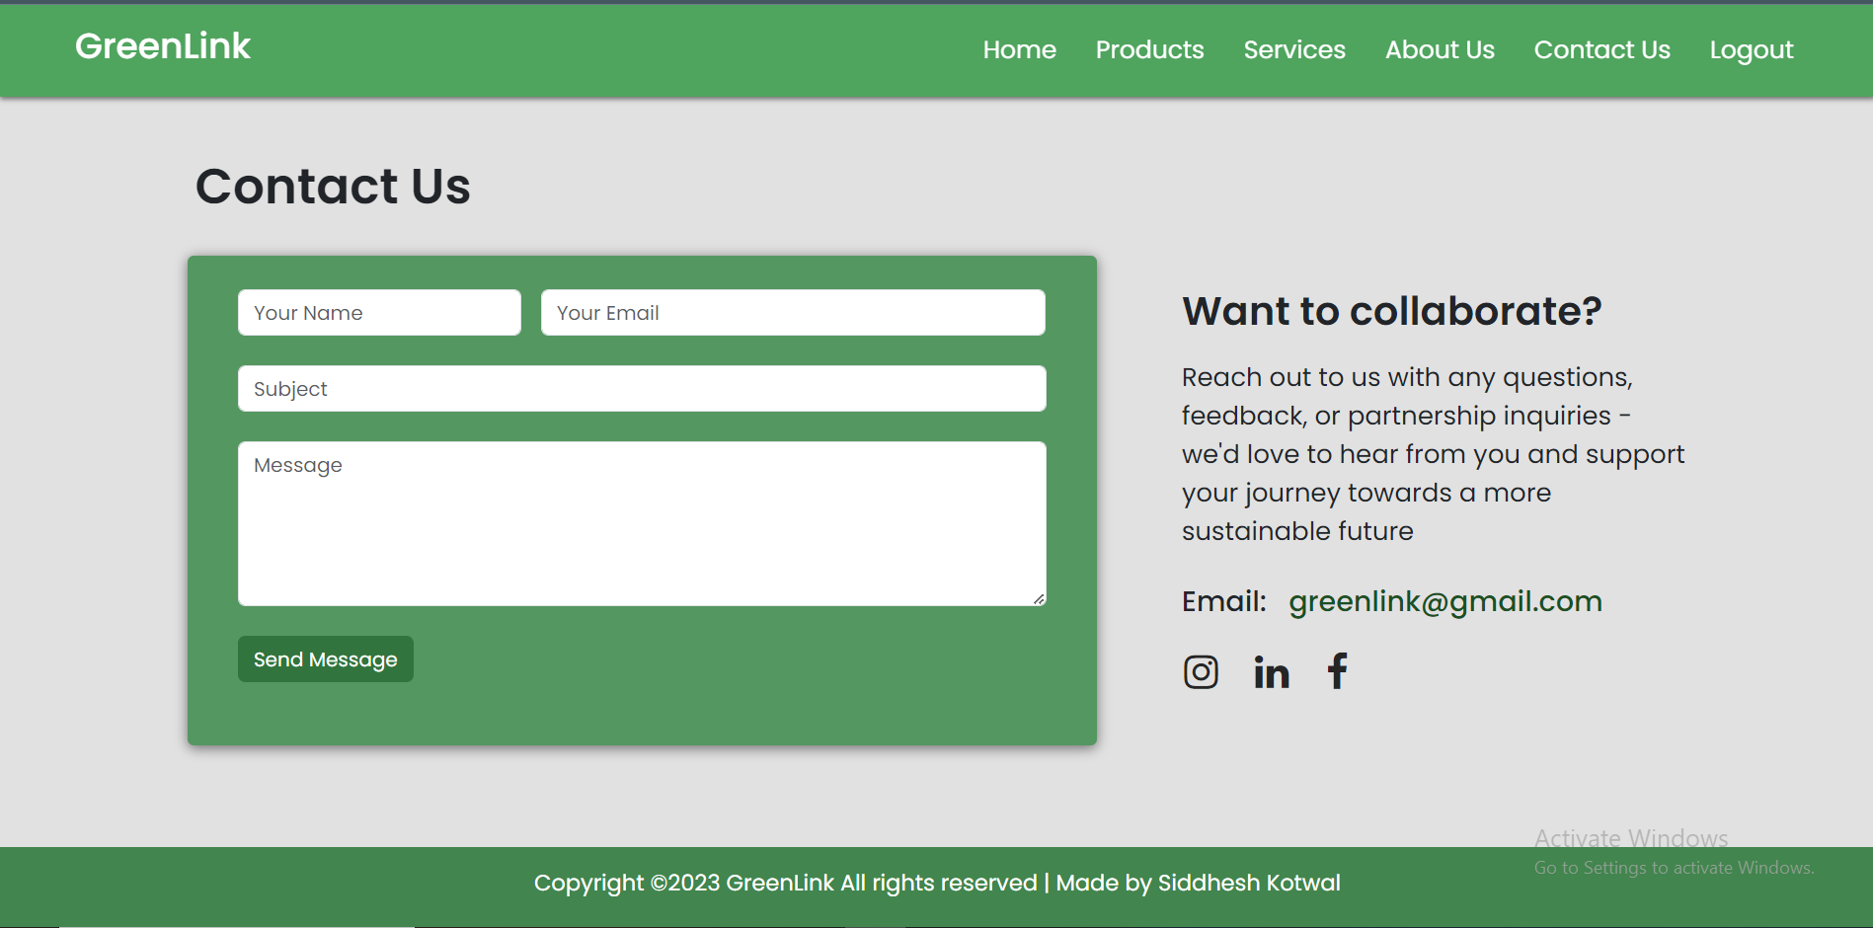Click the GreenLink logo in header
Viewport: 1873px width, 928px height.
pyautogui.click(x=163, y=45)
